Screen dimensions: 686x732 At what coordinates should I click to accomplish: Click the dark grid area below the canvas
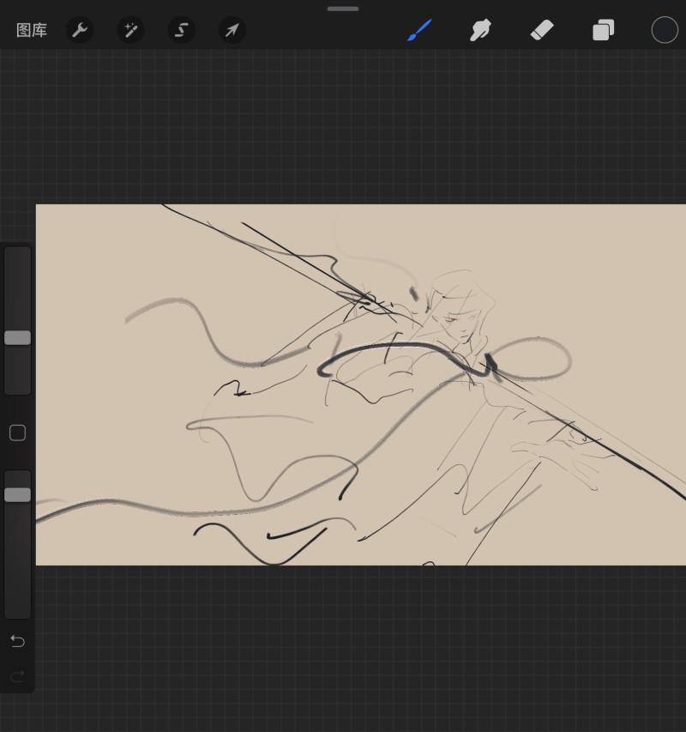(x=360, y=649)
